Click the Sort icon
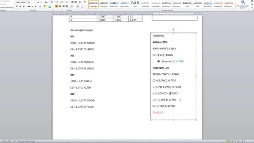 pyautogui.click(x=80, y=2)
